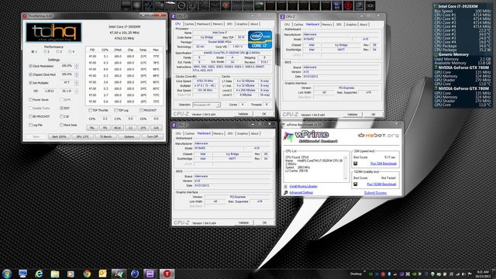Click Validate in top-left CPU-Z window
This screenshot has height=279, width=496.
(243, 114)
